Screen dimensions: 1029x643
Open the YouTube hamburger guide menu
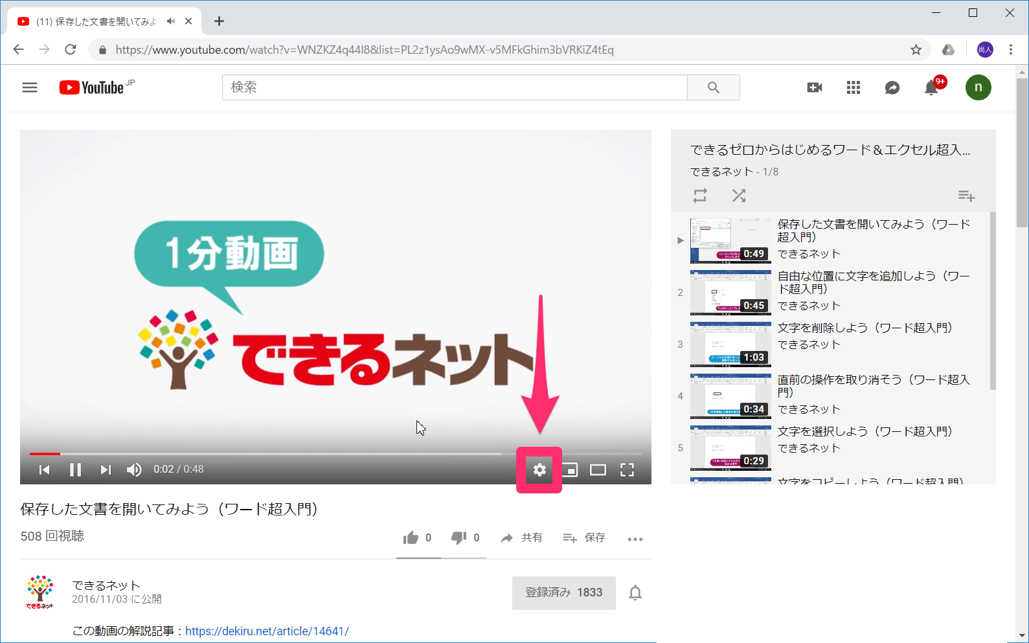pyautogui.click(x=30, y=87)
